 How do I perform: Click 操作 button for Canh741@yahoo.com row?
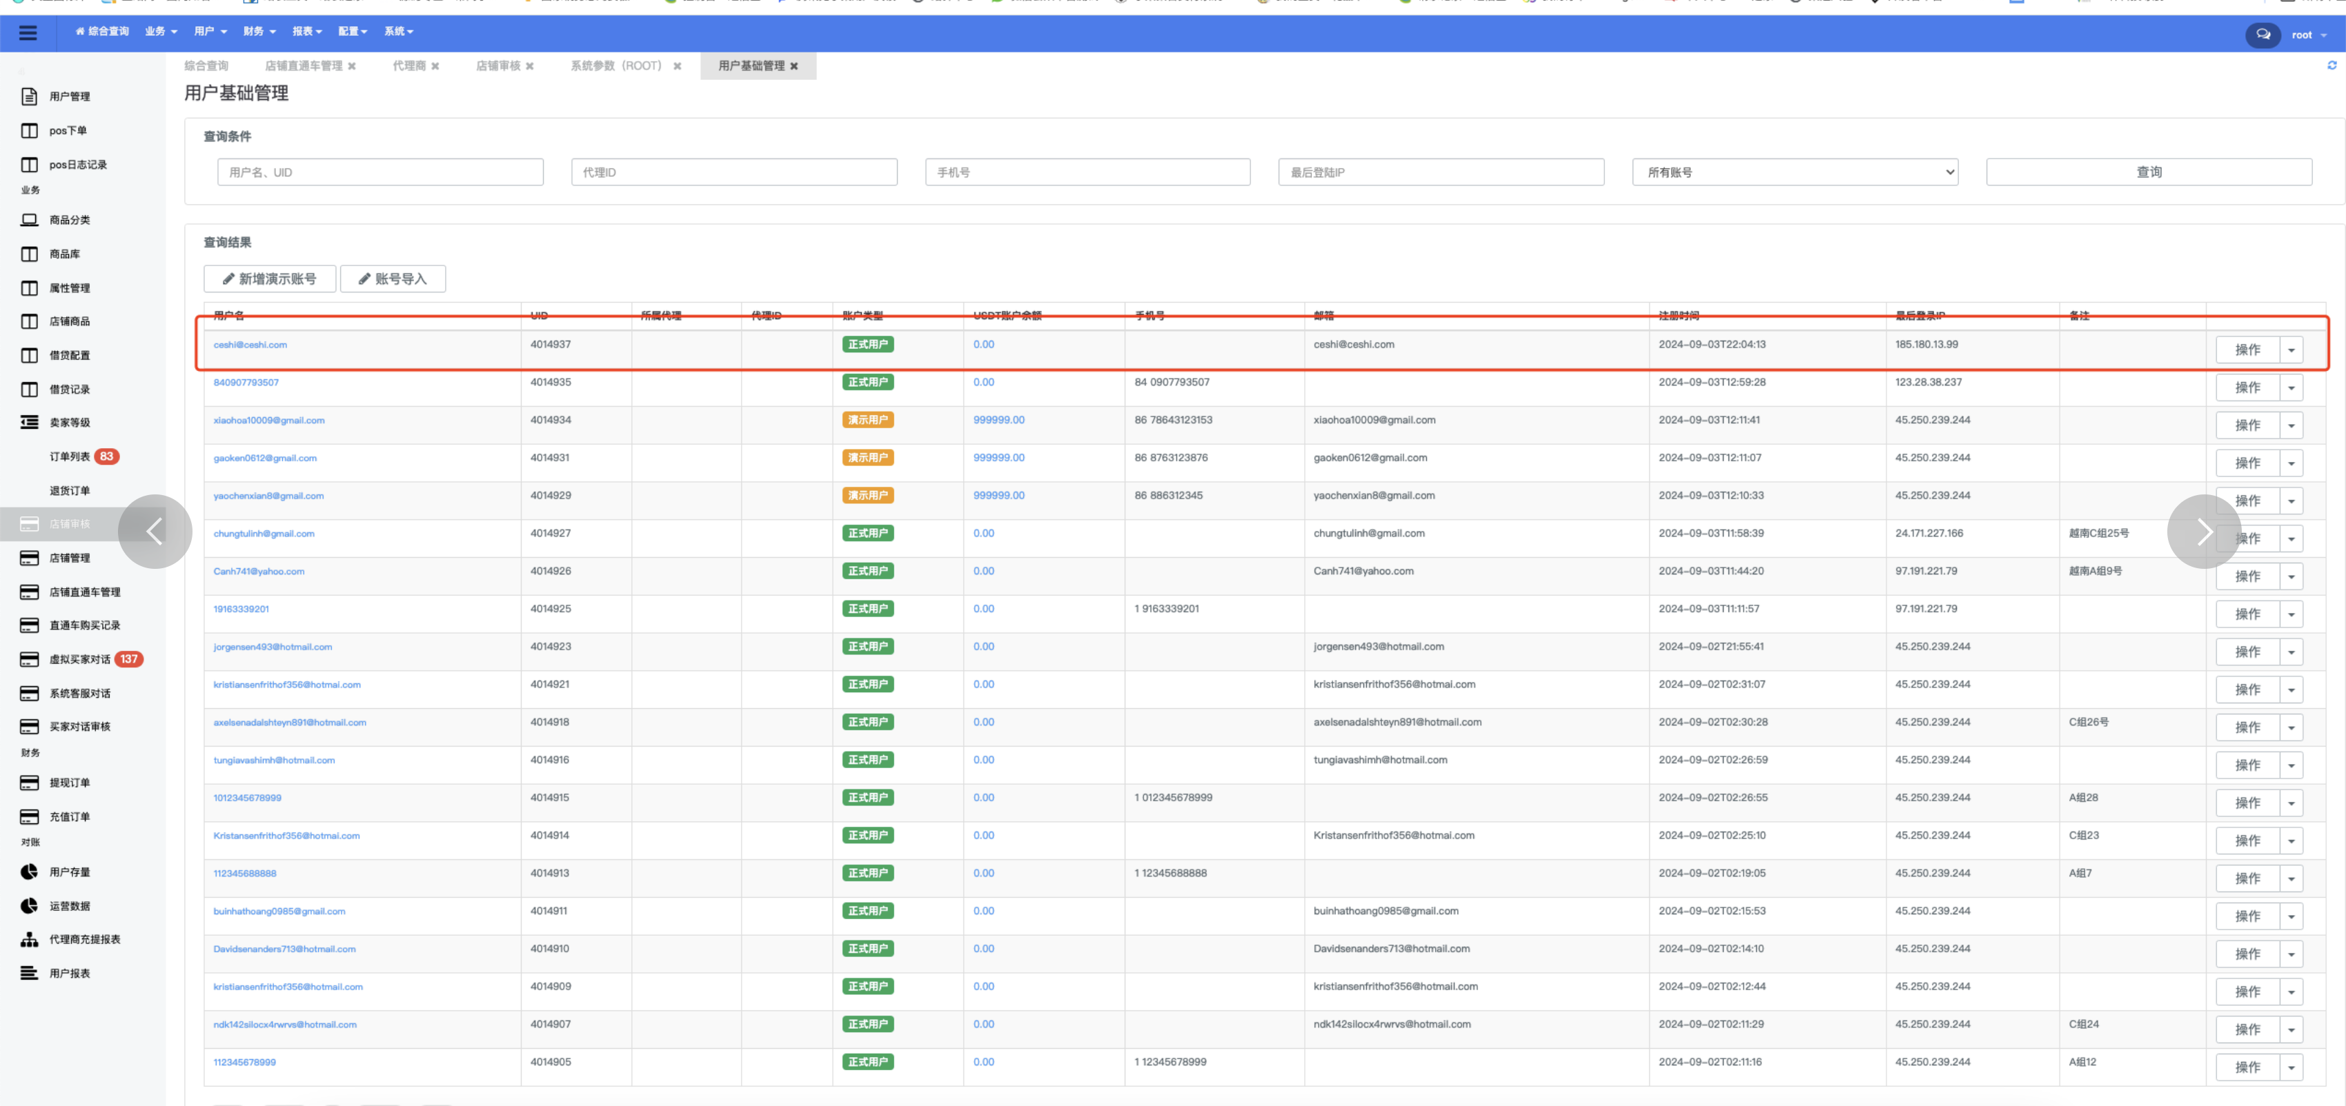[x=2247, y=576]
